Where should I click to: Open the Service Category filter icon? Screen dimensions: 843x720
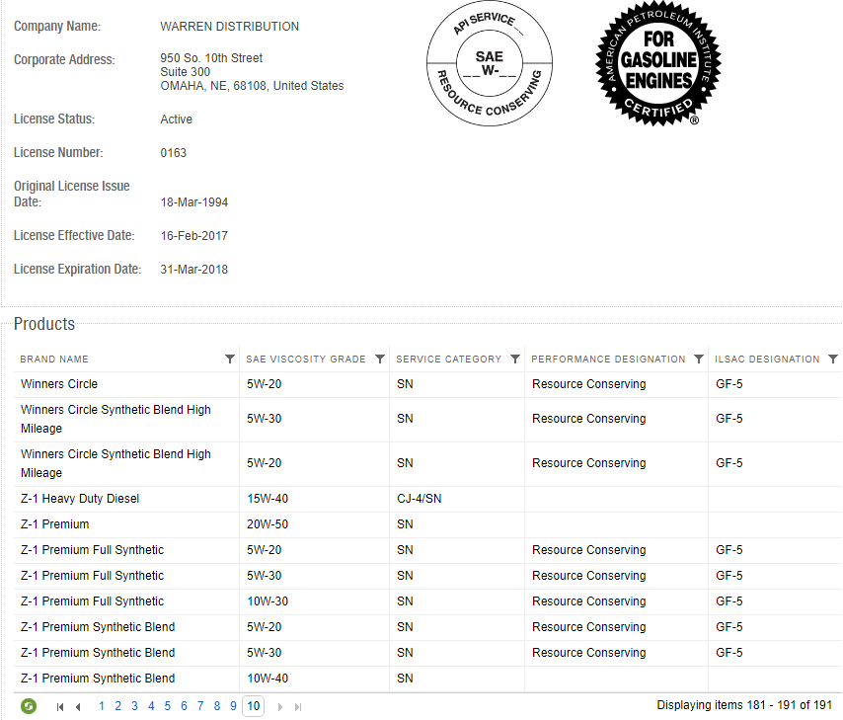point(515,359)
